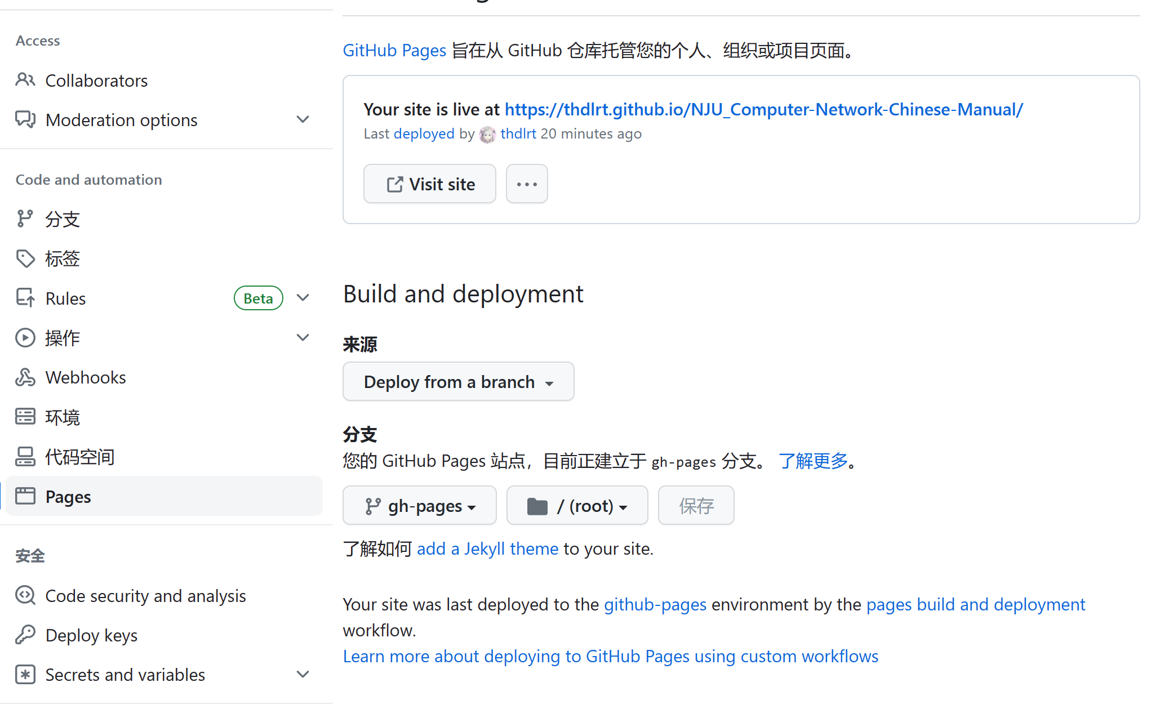
Task: Expand the Rules section chevron
Action: [x=303, y=298]
